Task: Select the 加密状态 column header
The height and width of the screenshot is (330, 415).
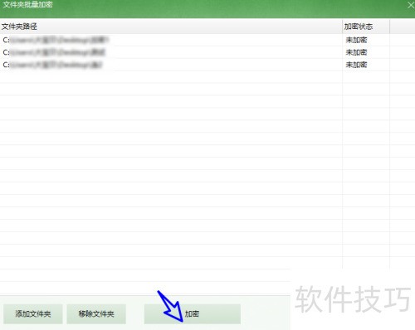Action: click(366, 27)
